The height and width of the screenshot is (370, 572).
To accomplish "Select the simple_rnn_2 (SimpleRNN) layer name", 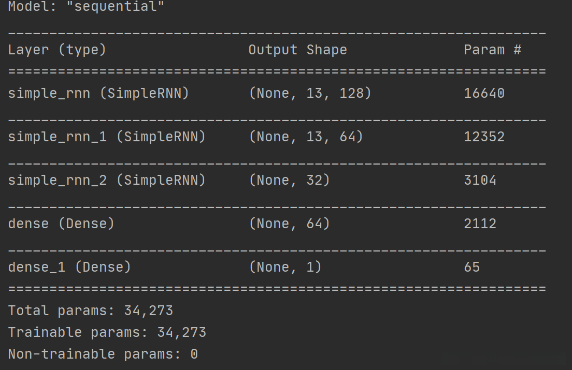I will (107, 181).
